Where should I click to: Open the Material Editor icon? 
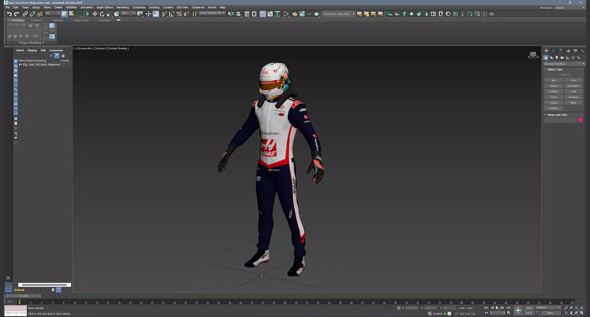pyautogui.click(x=286, y=14)
